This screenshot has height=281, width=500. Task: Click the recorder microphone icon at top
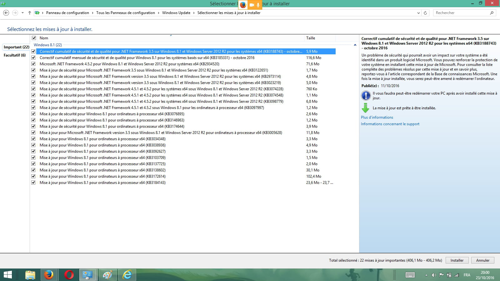coord(258,5)
